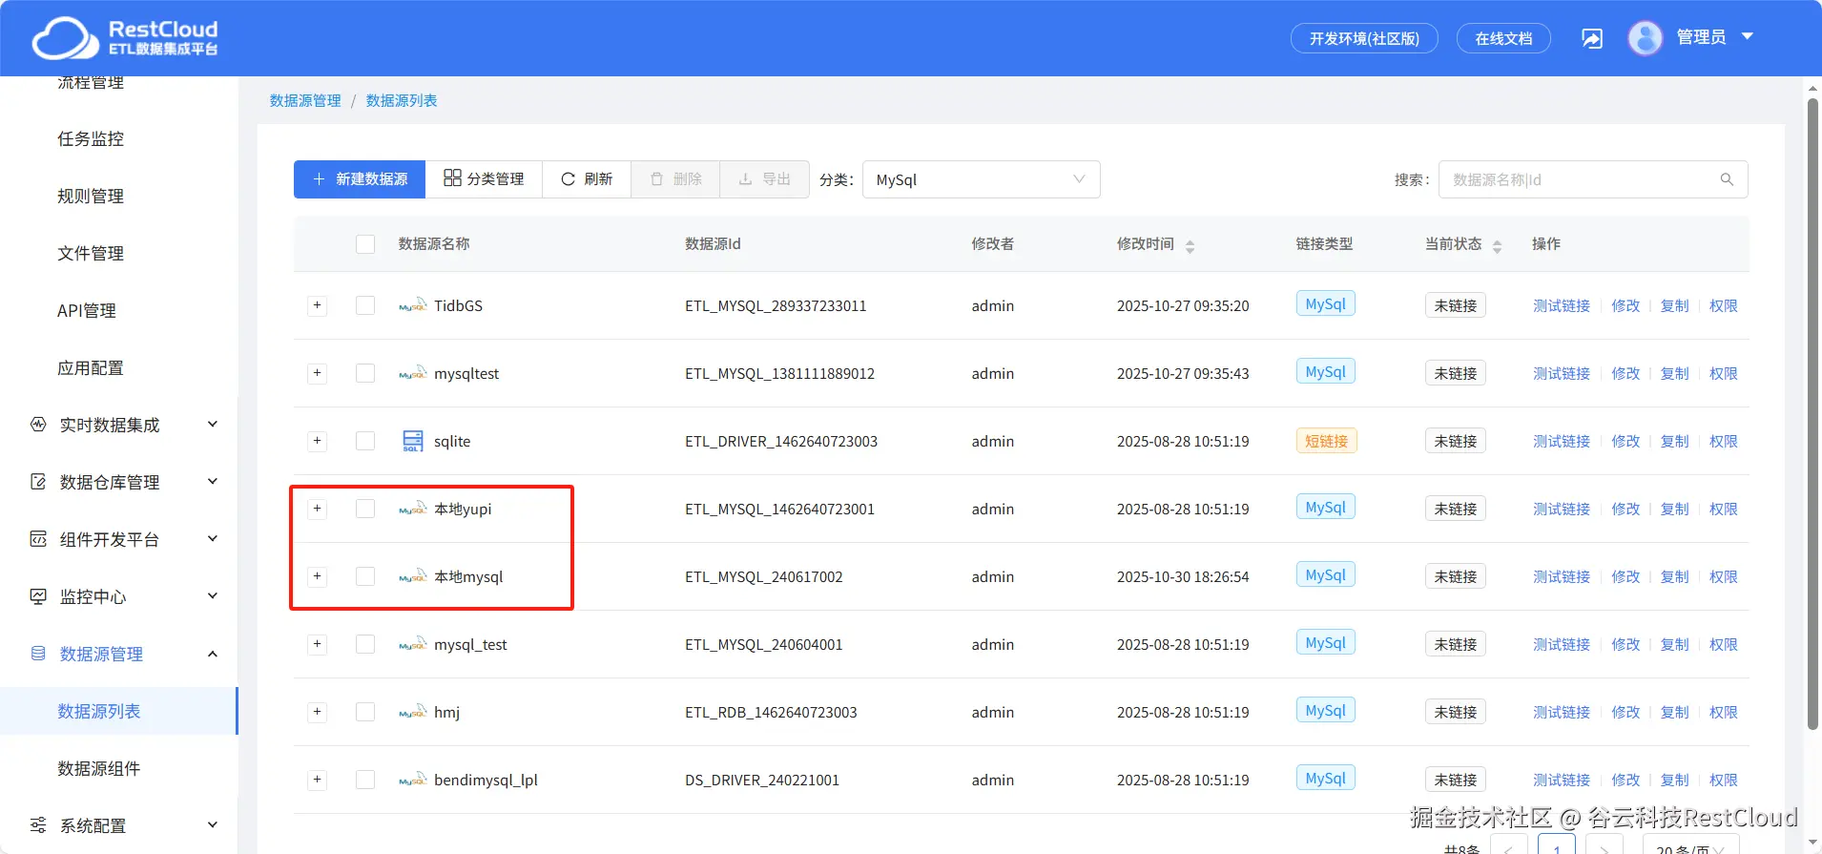Screen dimensions: 1822x854
Task: Click the real-time data integration sidebar icon
Action: click(38, 425)
